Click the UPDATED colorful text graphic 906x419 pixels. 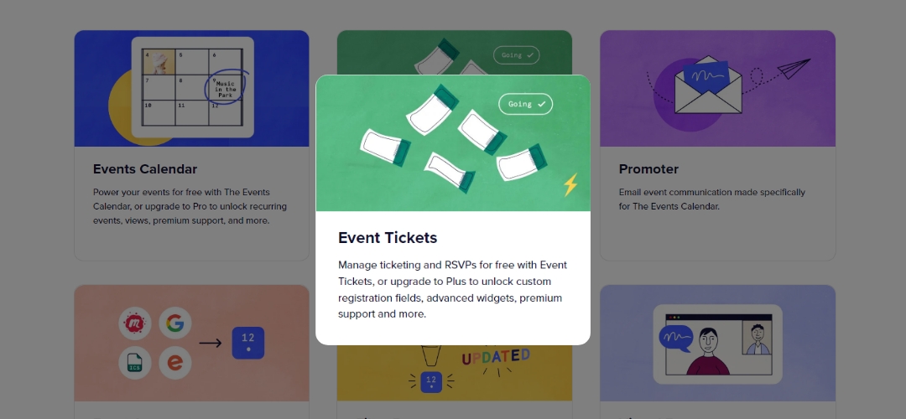[496, 357]
